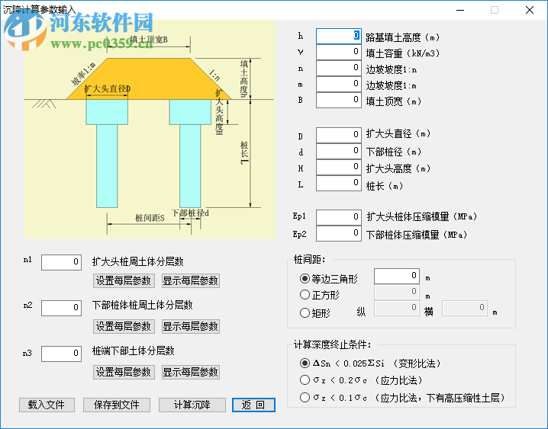
Task: Select the L 桩长 input field
Action: coord(339,183)
